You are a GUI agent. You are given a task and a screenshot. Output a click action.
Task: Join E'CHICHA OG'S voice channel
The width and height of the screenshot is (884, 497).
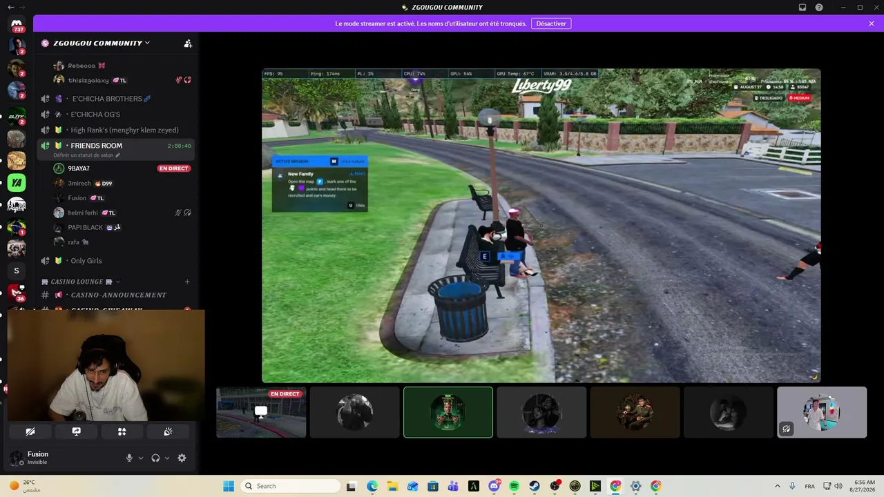[x=115, y=115]
